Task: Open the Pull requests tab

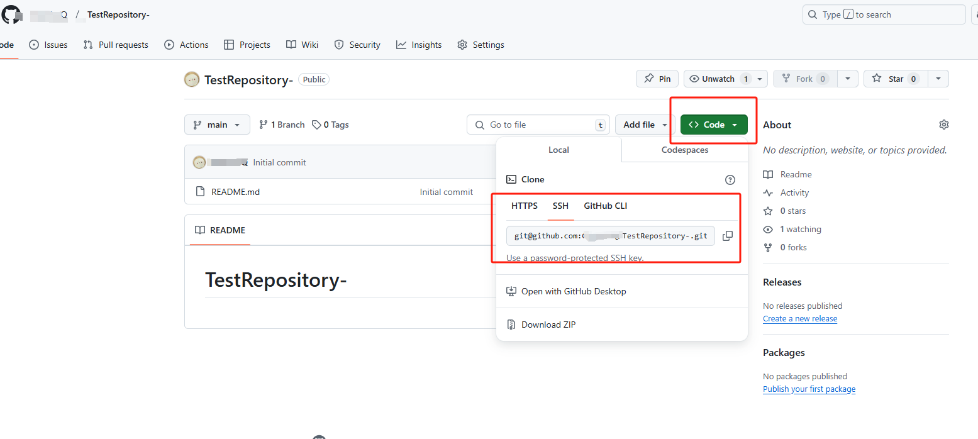Action: (116, 45)
